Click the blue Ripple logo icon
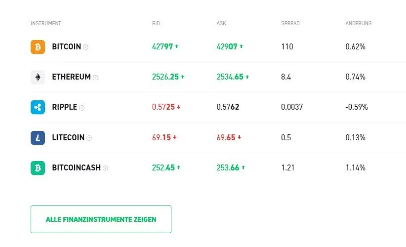This screenshot has height=247, width=406. click(38, 107)
